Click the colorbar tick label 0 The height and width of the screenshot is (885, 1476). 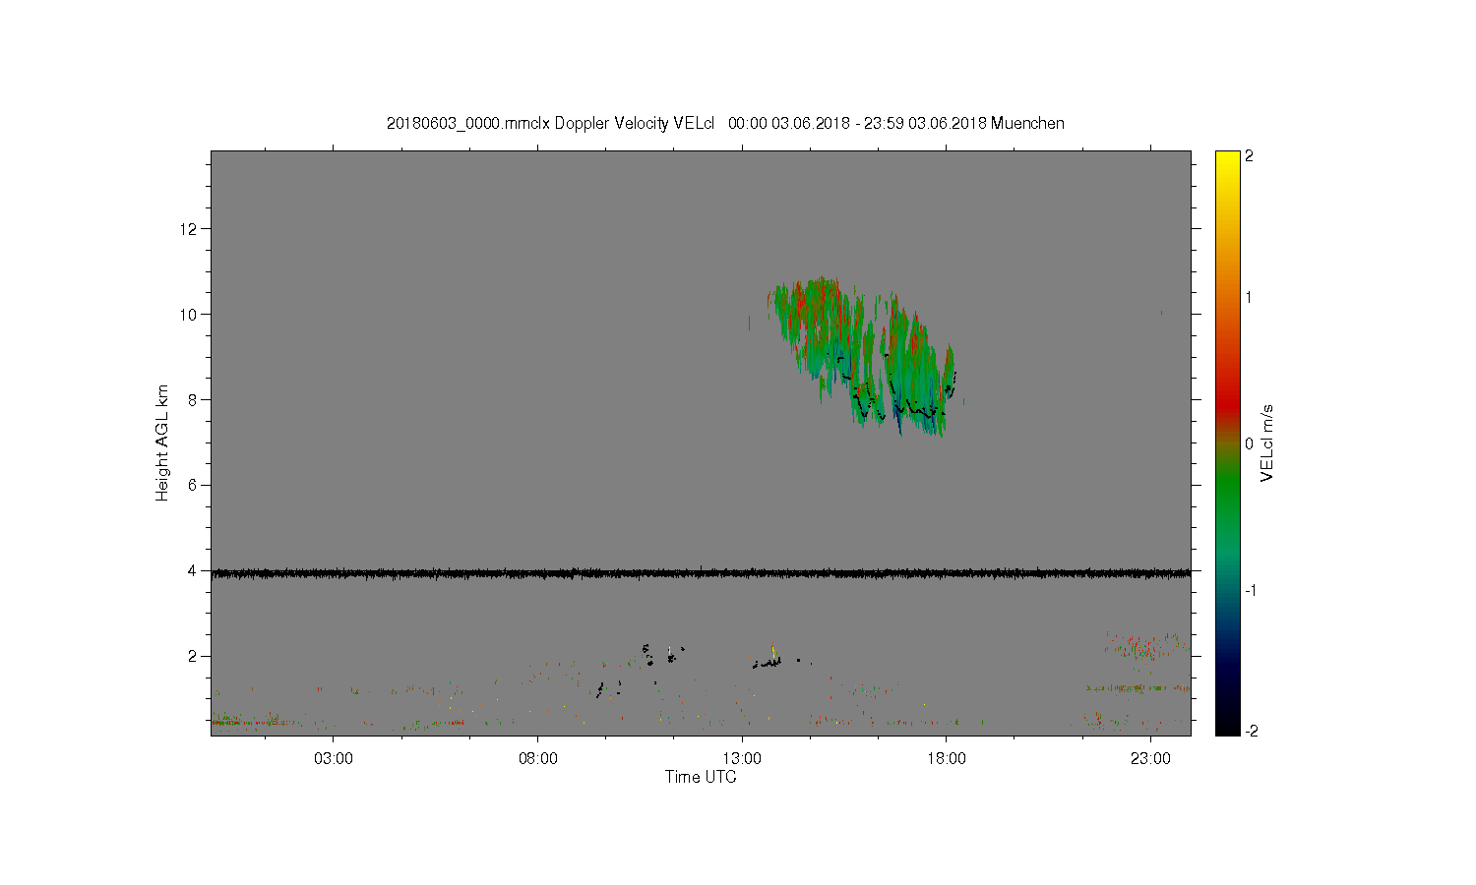(x=1250, y=443)
